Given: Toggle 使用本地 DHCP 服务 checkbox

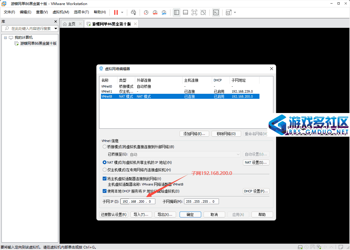Looking at the screenshot, I should [x=104, y=191].
